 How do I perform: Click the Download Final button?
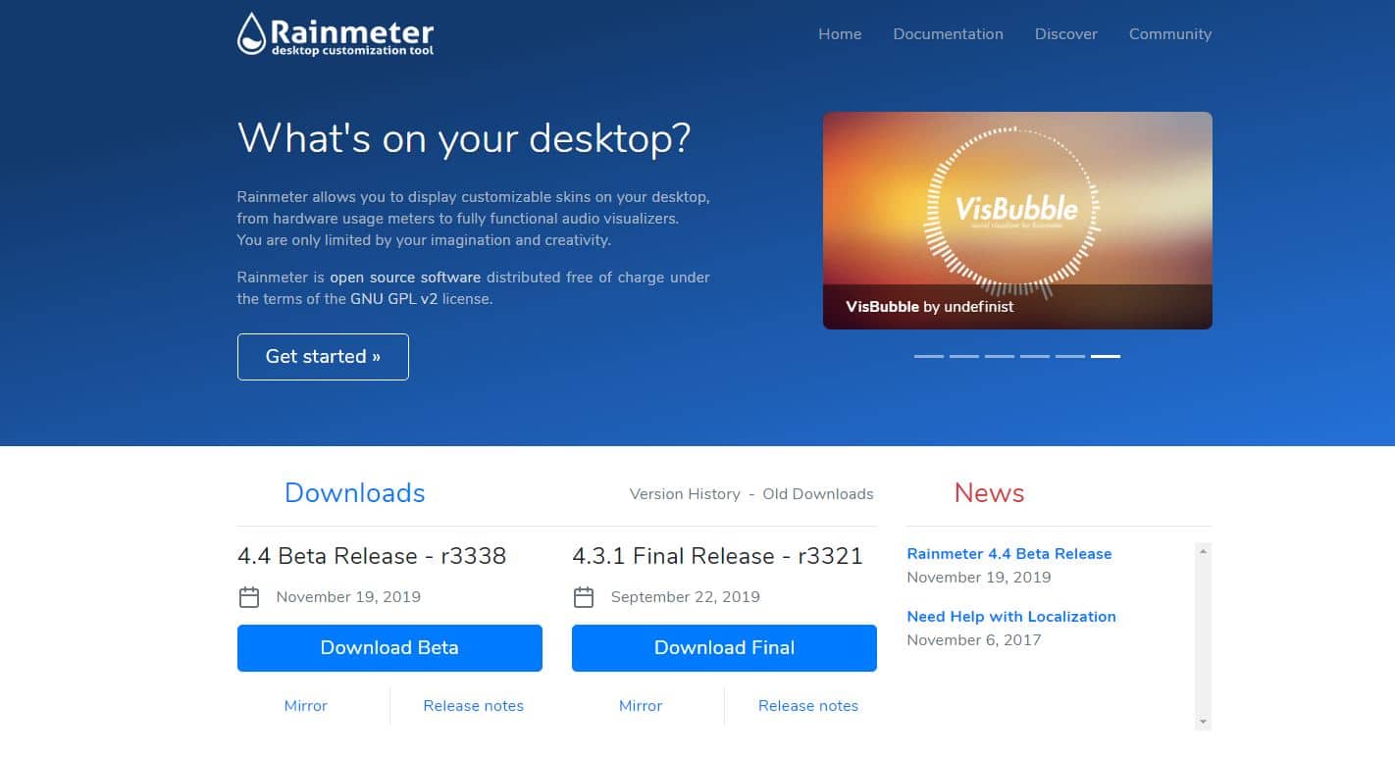pyautogui.click(x=724, y=647)
